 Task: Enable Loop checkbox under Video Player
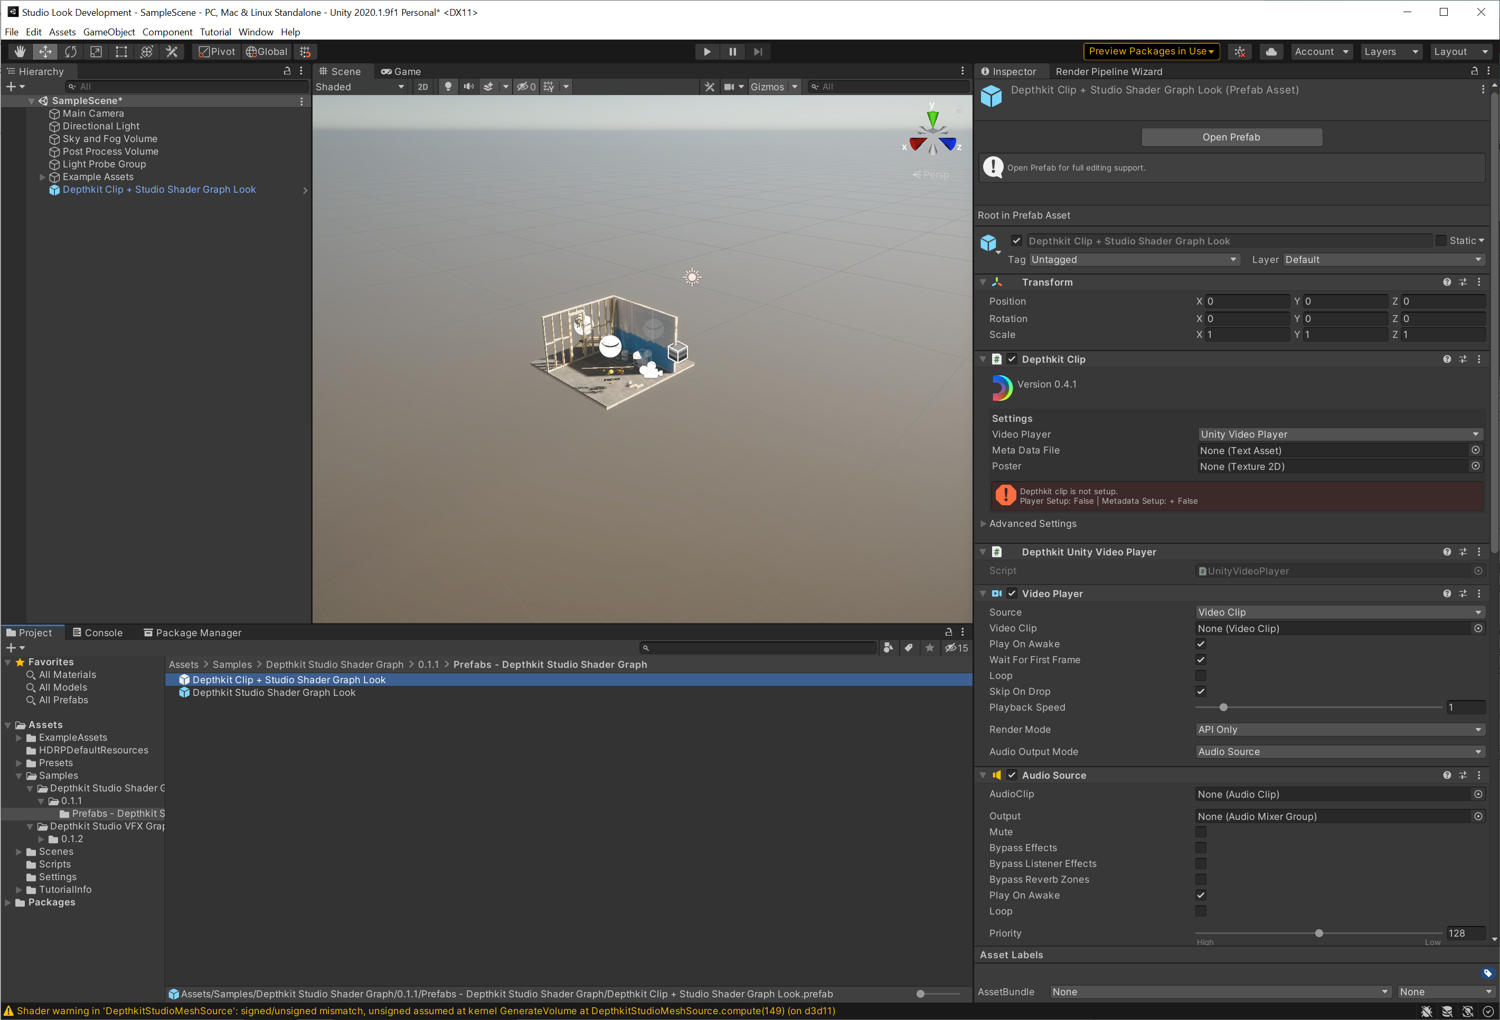coord(1201,675)
